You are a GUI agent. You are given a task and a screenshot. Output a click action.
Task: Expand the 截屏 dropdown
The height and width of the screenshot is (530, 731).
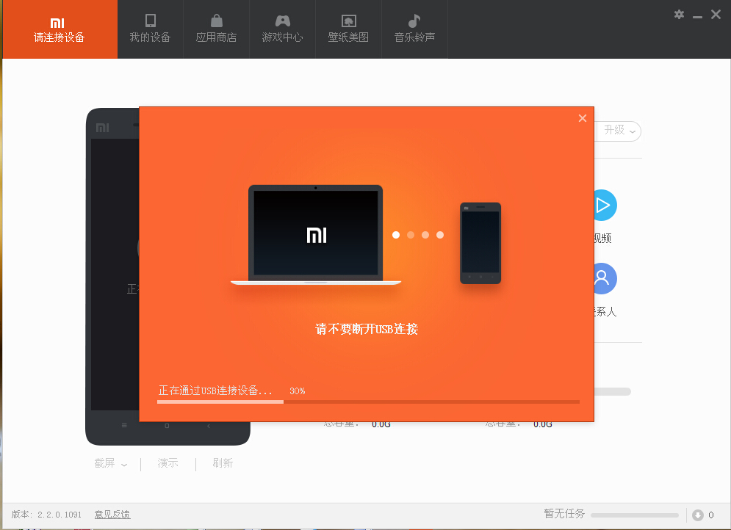[110, 463]
